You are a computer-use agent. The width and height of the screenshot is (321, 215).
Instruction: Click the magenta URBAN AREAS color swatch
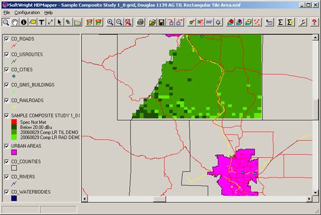pos(14,152)
